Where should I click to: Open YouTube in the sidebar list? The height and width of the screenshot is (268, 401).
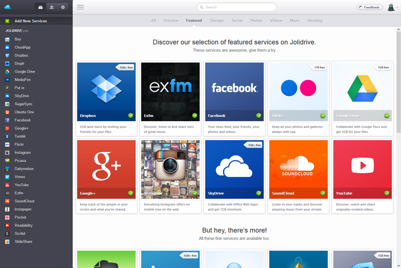[x=22, y=185]
